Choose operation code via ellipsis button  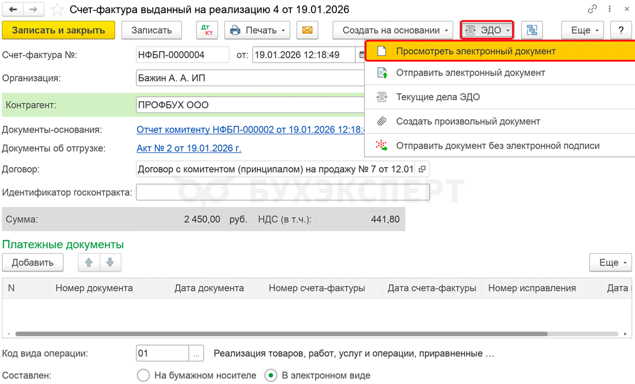point(196,353)
